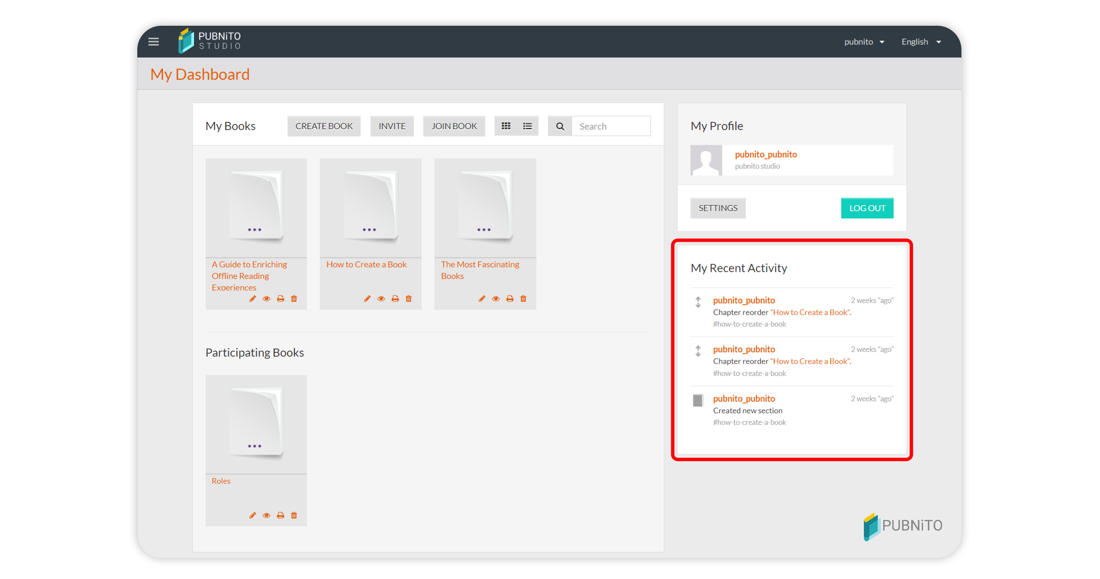This screenshot has width=1100, height=579.
Task: Click print icon for The Most Fascinating Books
Action: pyautogui.click(x=509, y=299)
